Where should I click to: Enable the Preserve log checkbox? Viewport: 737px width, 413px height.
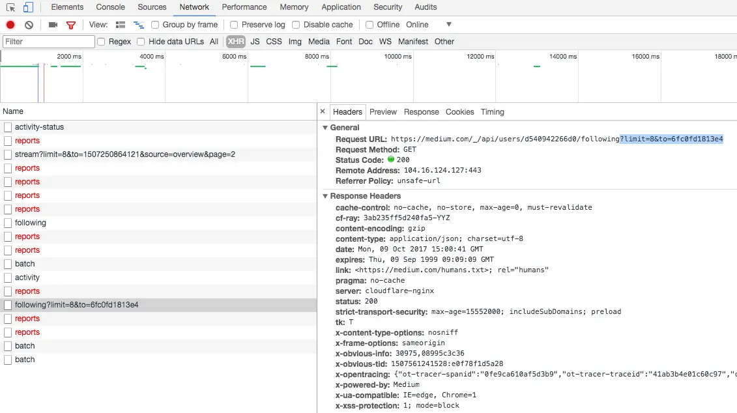coord(233,25)
